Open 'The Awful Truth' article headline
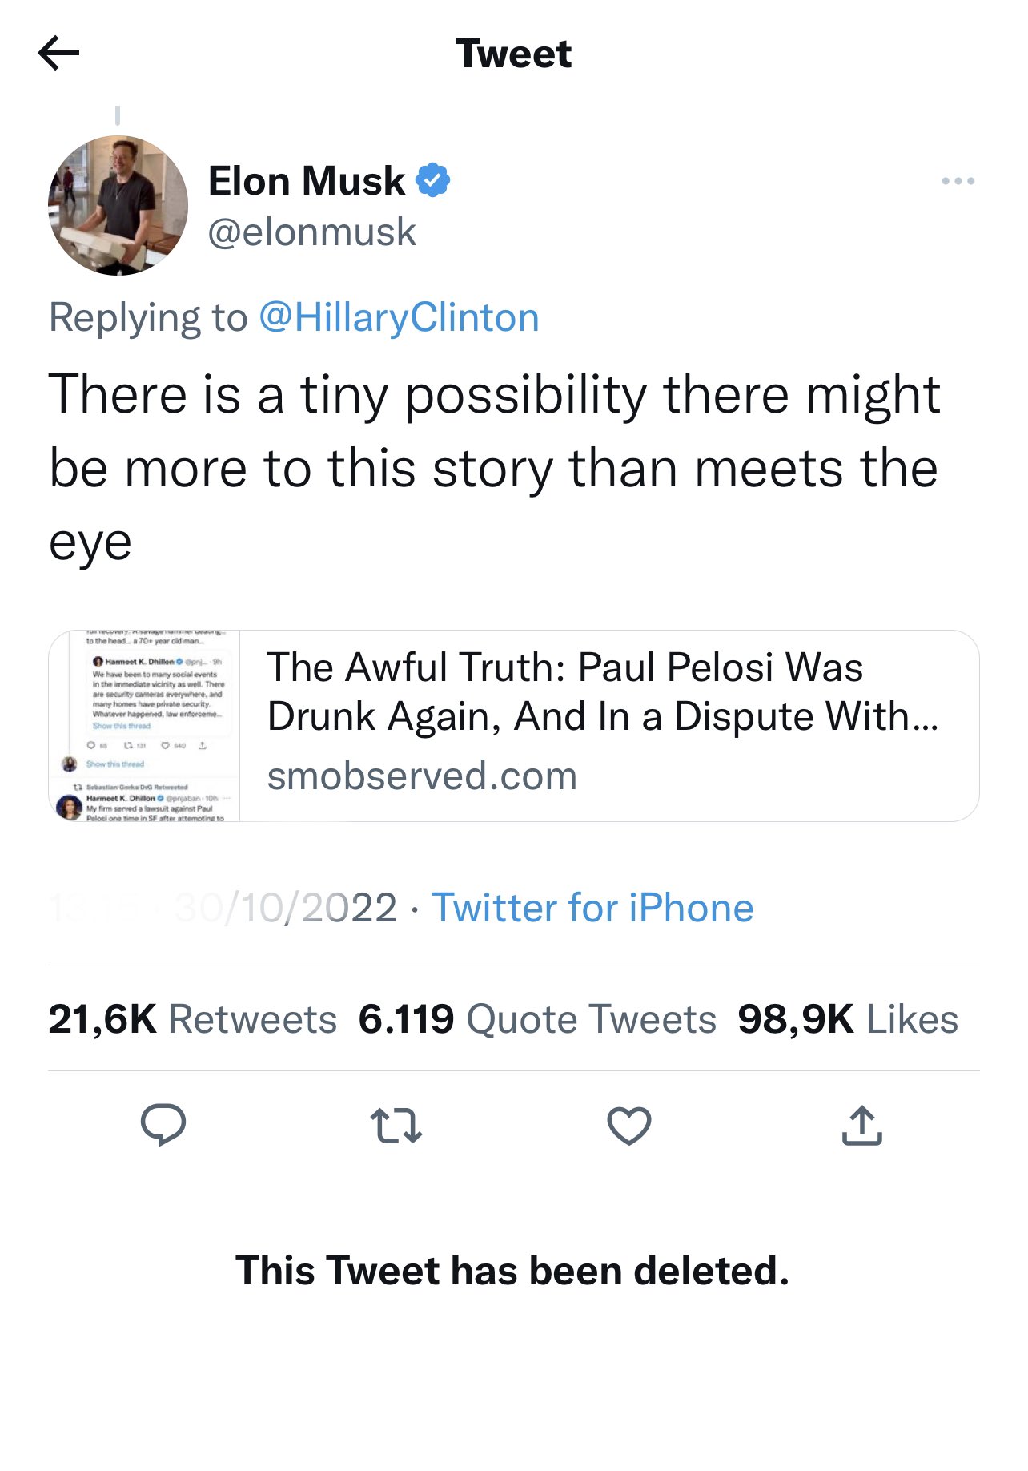 [602, 691]
